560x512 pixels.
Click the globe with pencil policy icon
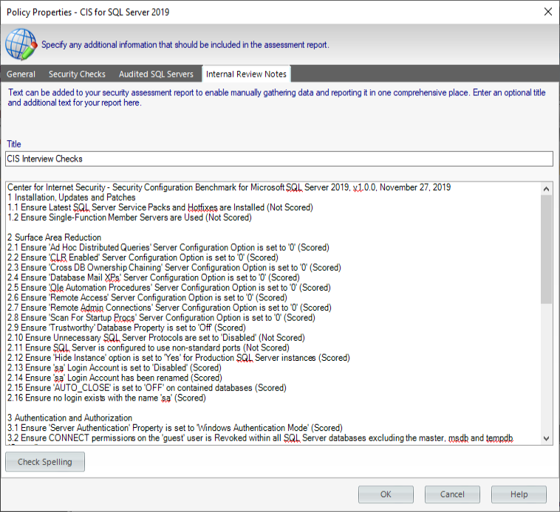(21, 44)
